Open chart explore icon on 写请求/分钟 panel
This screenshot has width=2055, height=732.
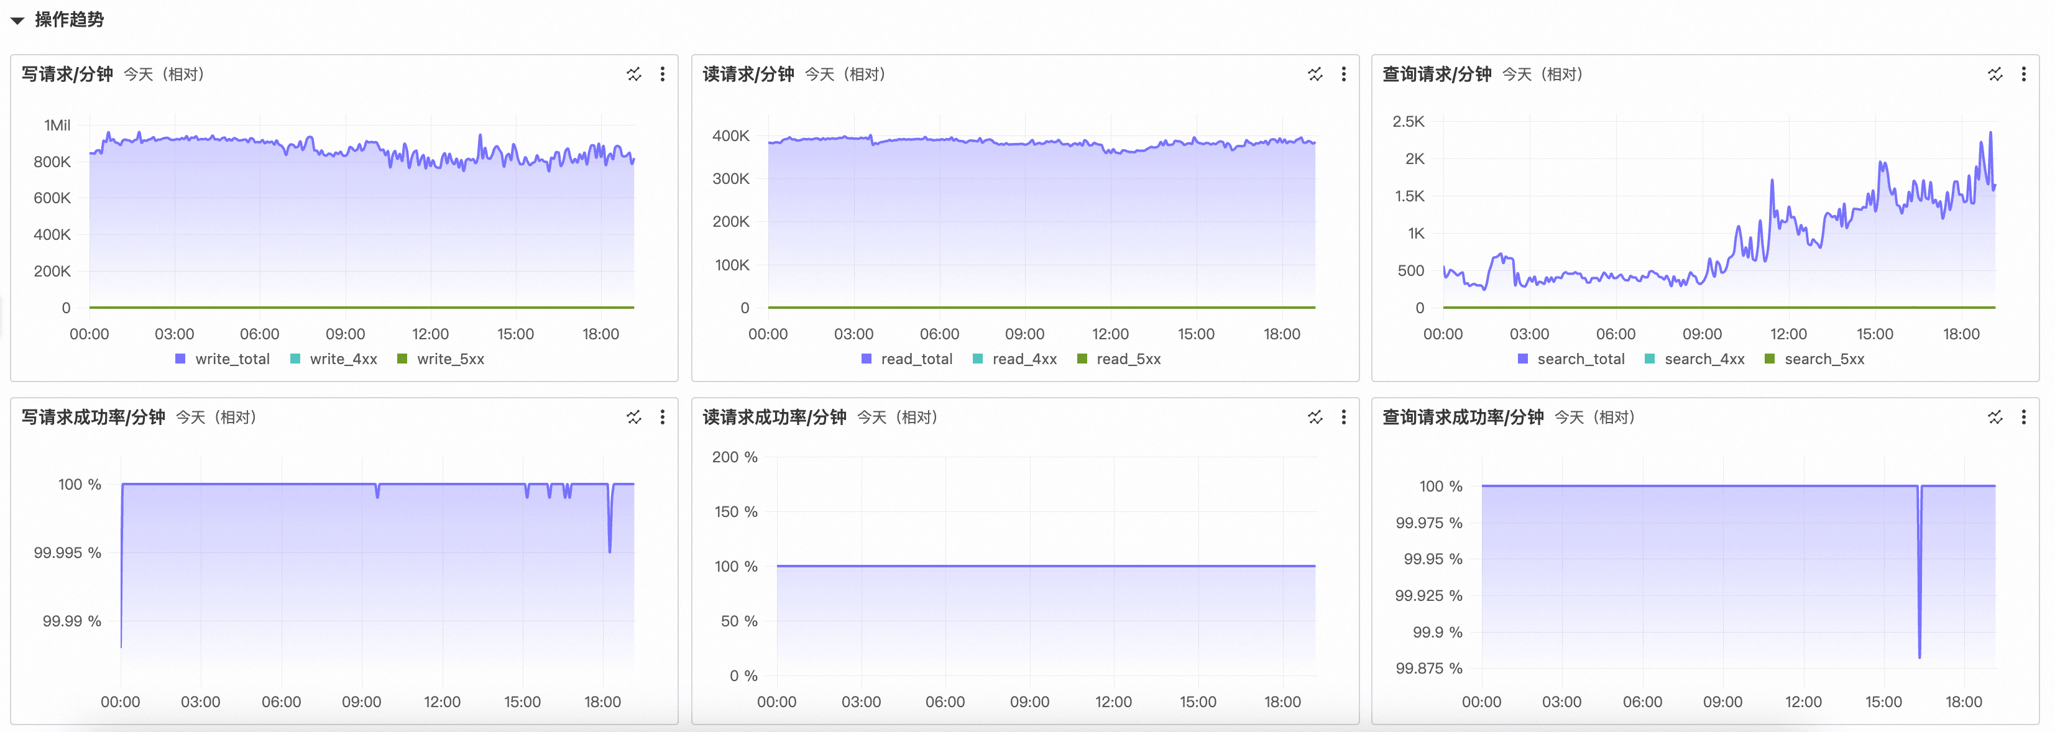pyautogui.click(x=633, y=74)
